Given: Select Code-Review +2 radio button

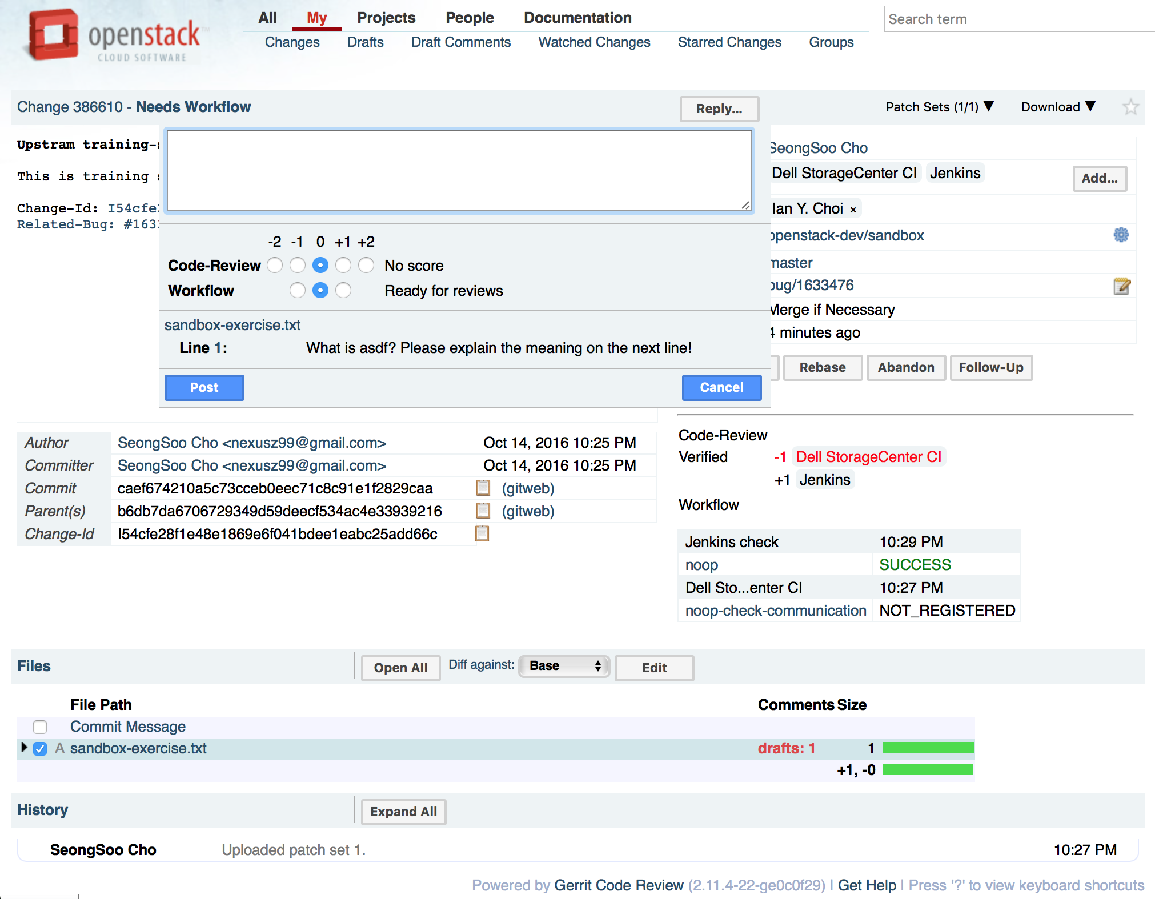Looking at the screenshot, I should (x=366, y=265).
